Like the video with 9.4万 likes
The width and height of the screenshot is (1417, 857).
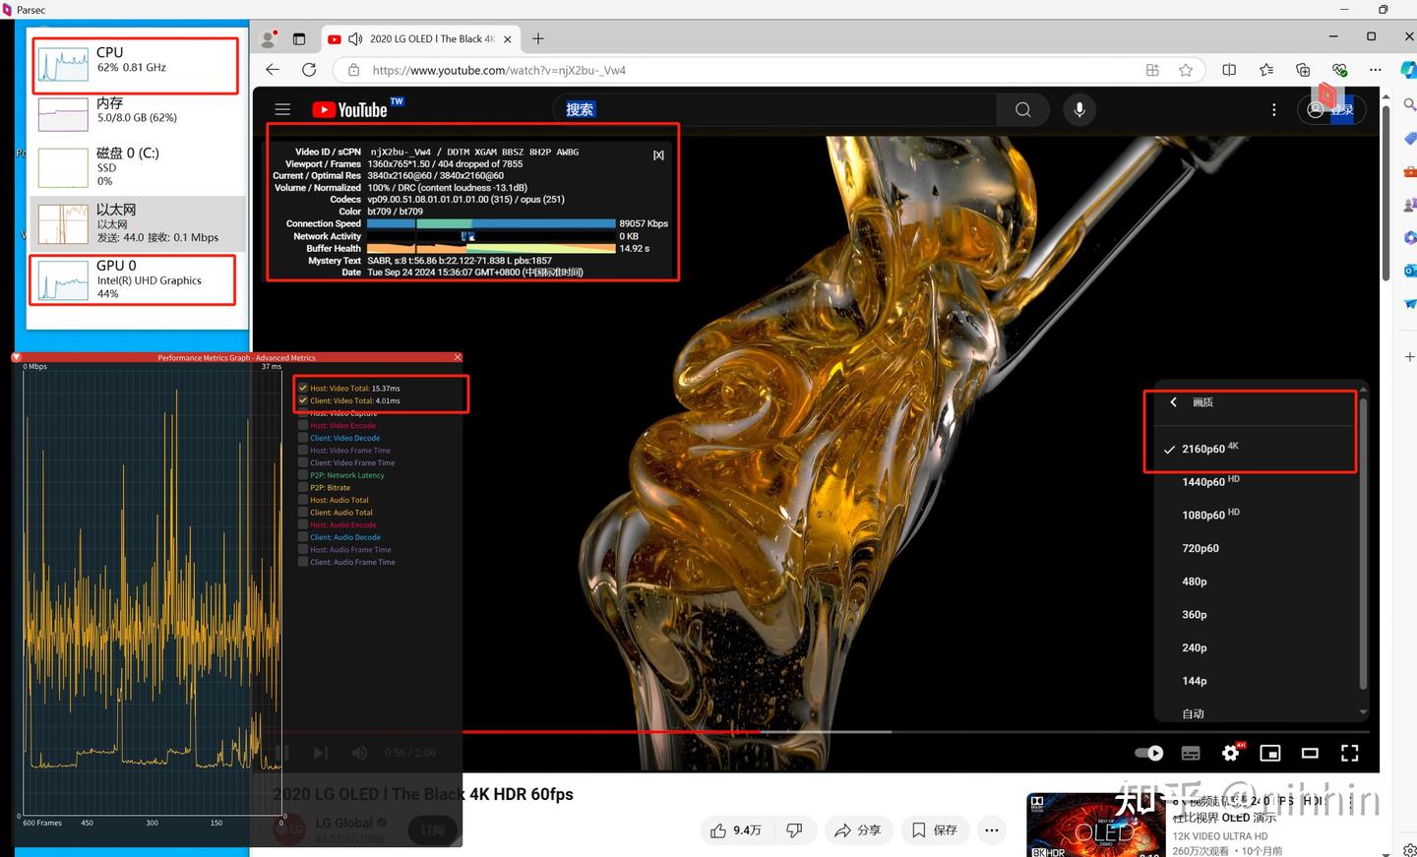pos(736,830)
